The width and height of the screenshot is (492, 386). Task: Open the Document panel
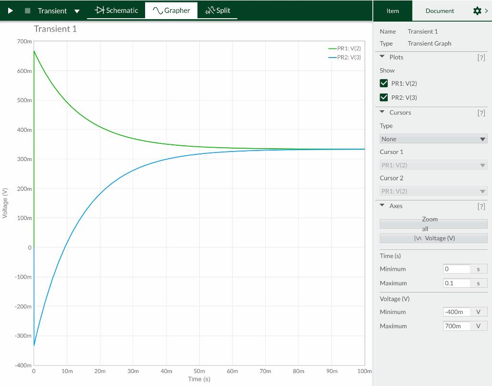pyautogui.click(x=440, y=10)
